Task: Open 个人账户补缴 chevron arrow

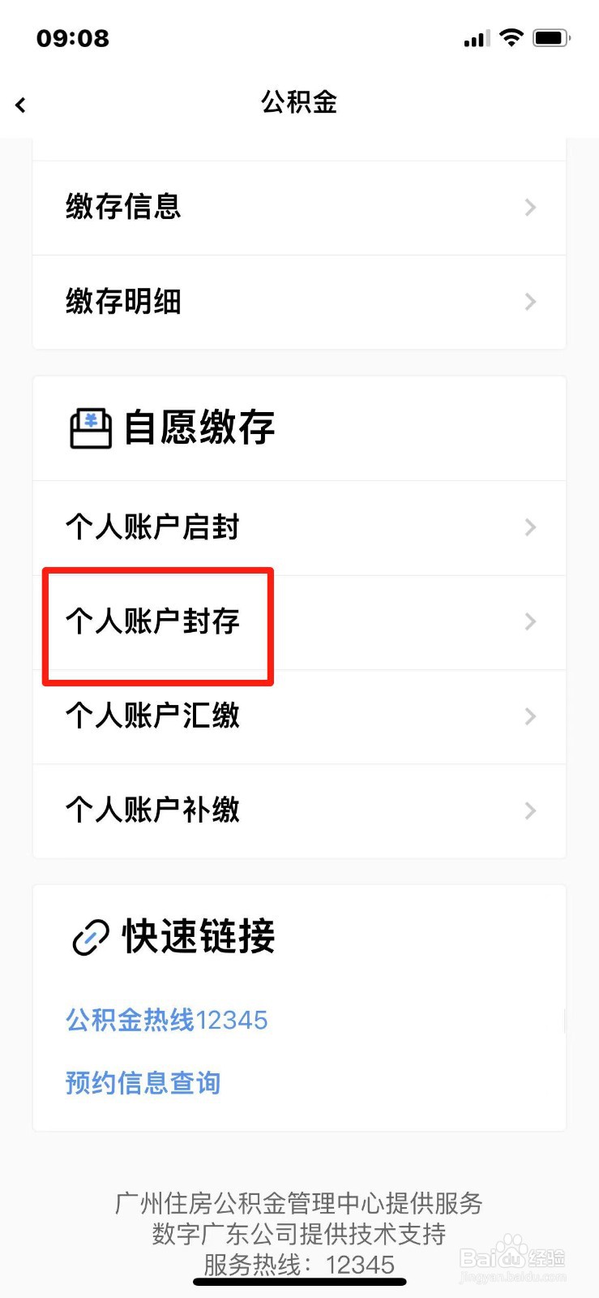Action: point(530,810)
